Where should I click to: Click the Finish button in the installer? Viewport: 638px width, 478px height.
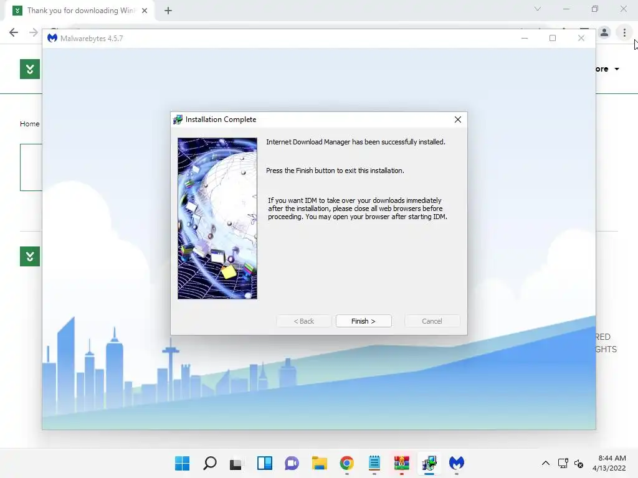click(x=363, y=321)
